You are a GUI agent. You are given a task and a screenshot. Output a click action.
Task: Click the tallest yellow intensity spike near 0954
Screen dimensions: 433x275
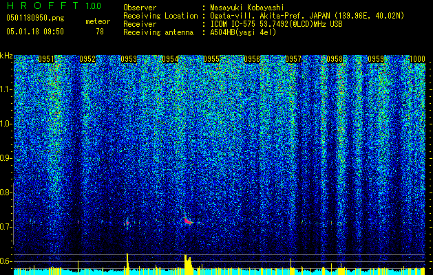(x=187, y=264)
